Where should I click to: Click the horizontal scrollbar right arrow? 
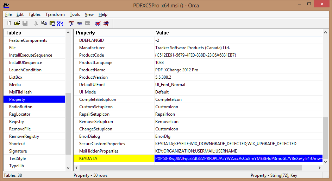[320, 168]
